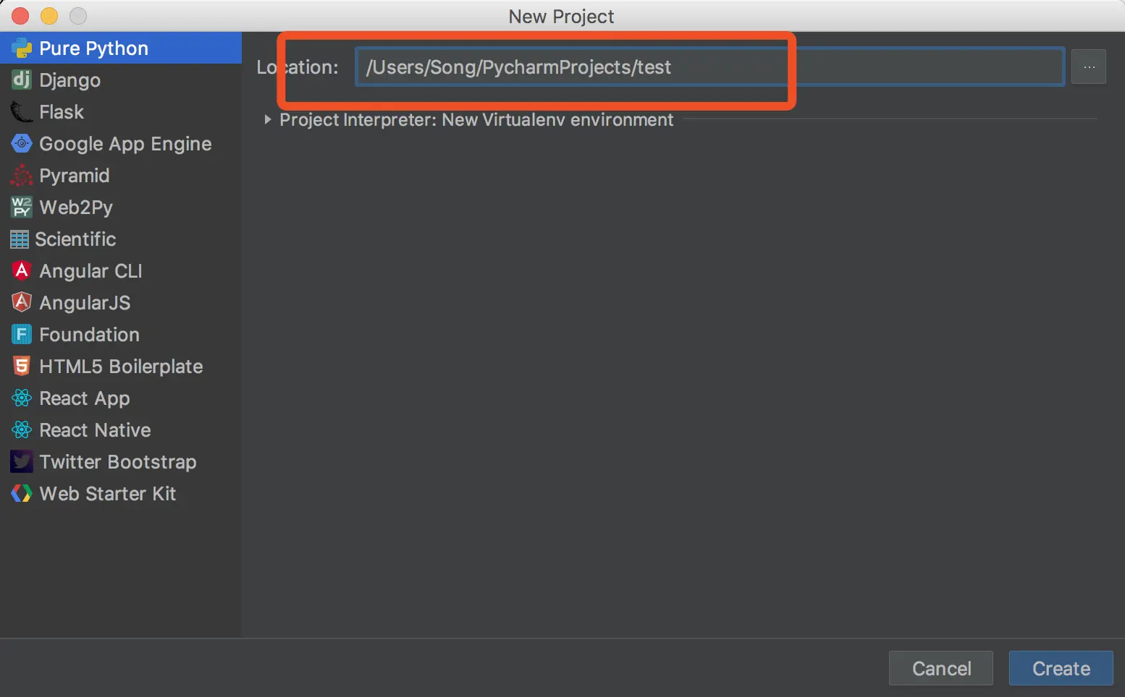Create the new project
The height and width of the screenshot is (697, 1125).
click(x=1061, y=668)
